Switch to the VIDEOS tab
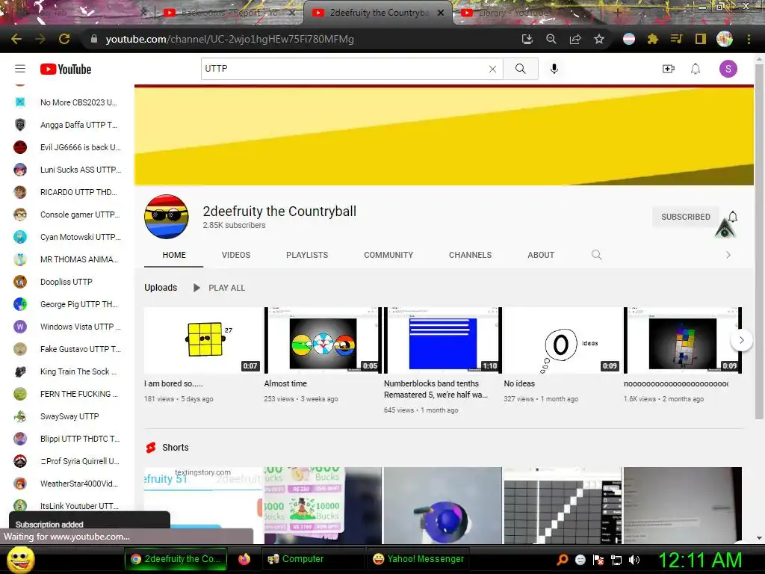This screenshot has height=574, width=765. tap(235, 255)
